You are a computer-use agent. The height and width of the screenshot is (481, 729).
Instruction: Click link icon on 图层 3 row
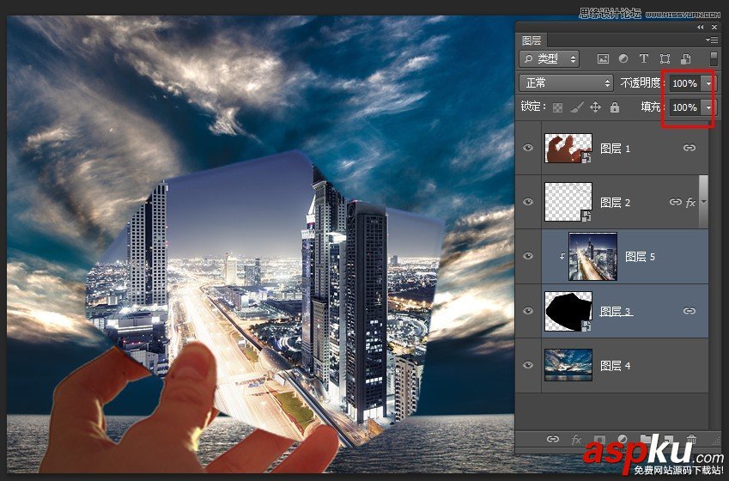click(x=689, y=311)
